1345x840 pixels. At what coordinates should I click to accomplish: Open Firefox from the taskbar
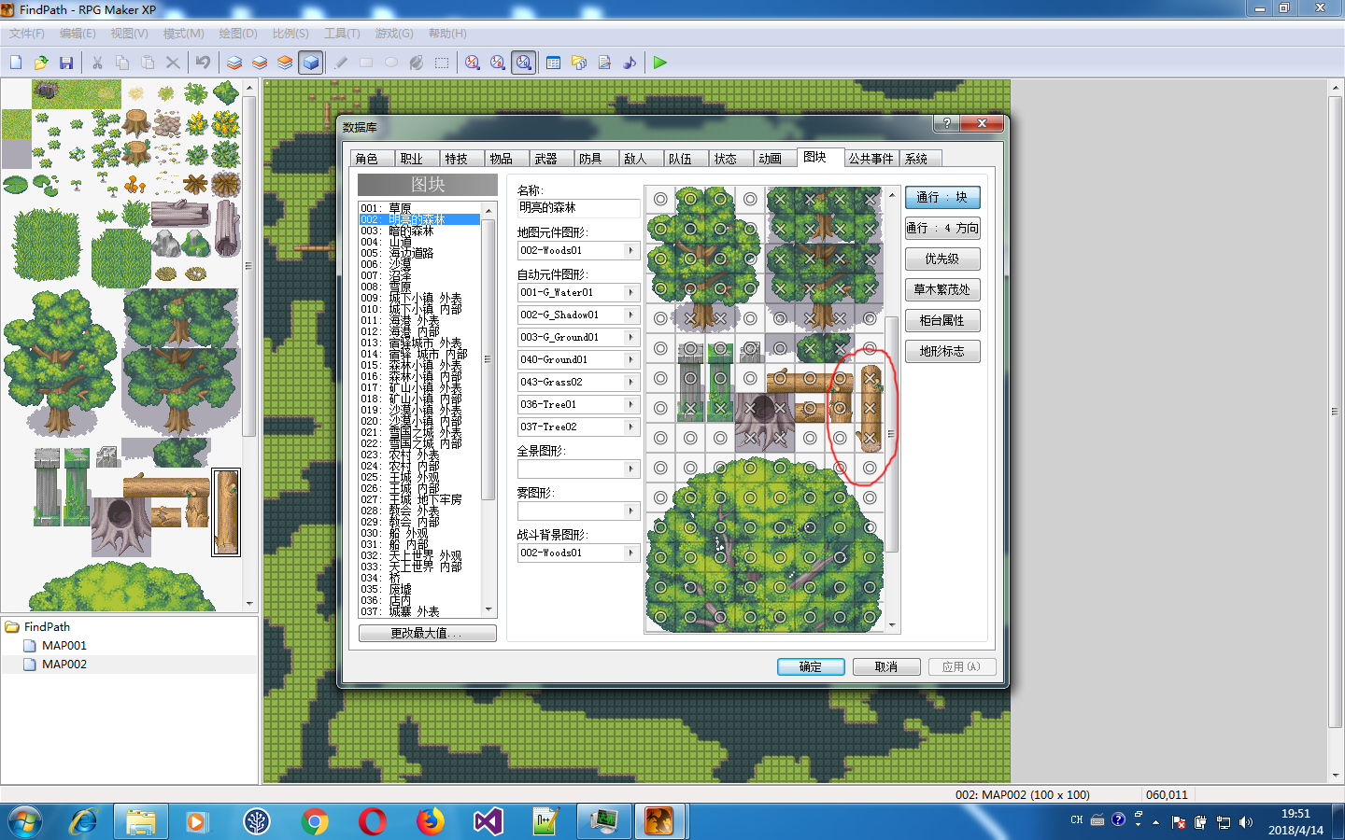[x=431, y=821]
